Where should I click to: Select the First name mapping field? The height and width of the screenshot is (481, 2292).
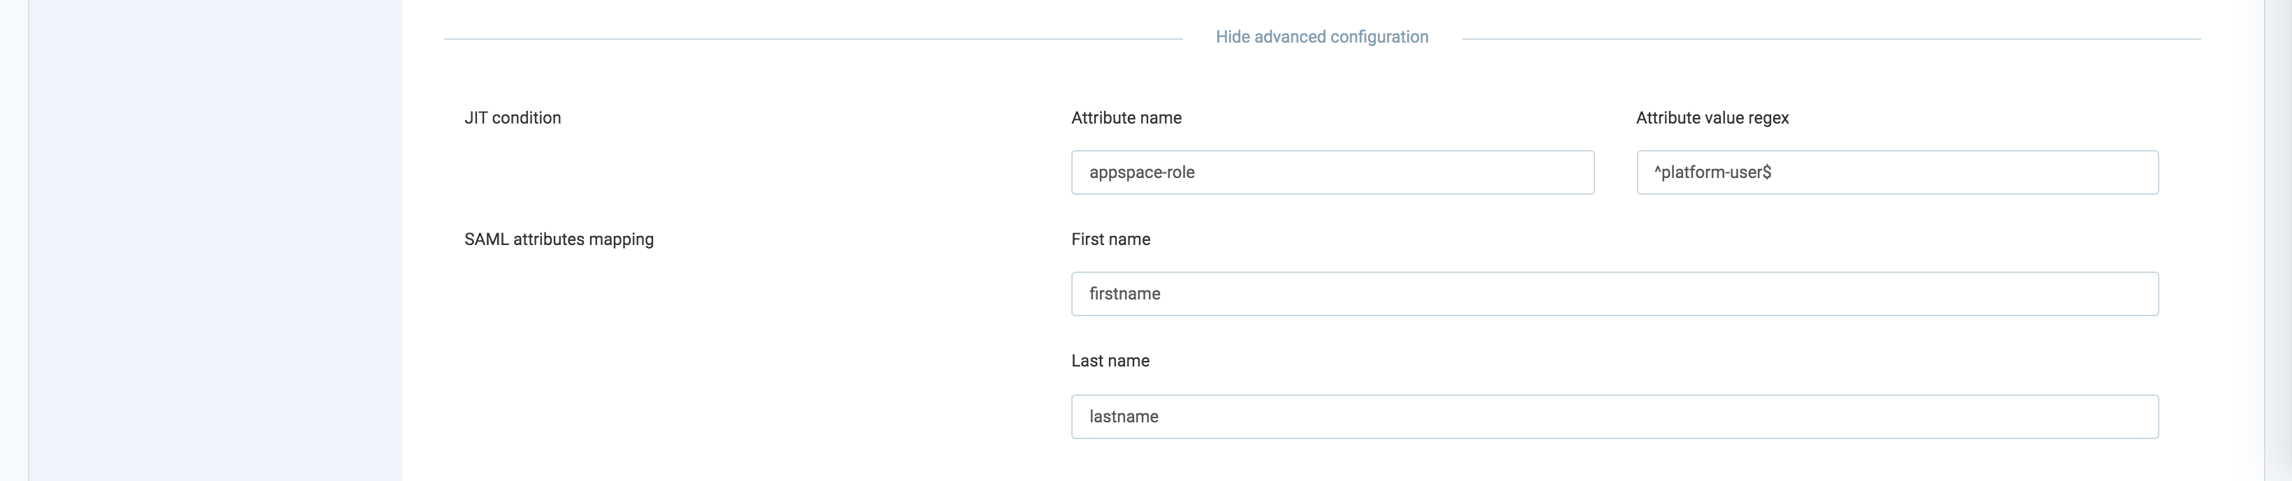point(1615,295)
